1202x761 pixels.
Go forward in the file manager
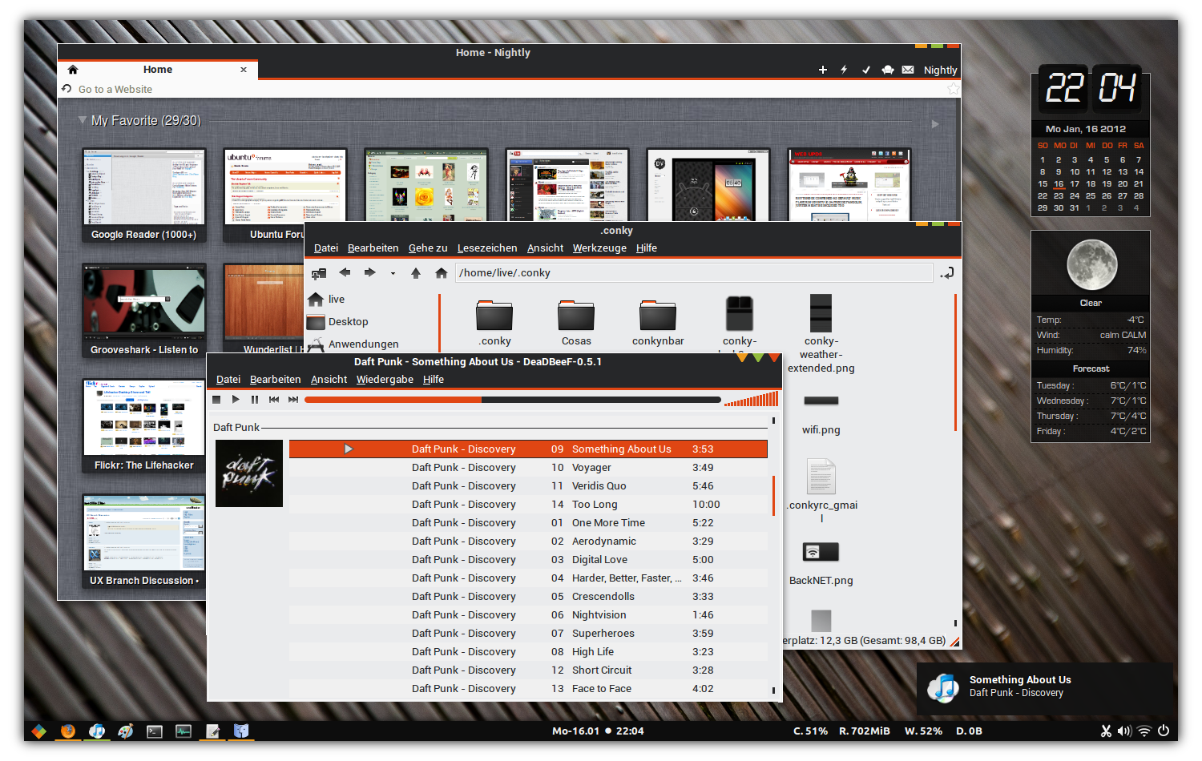click(x=369, y=273)
